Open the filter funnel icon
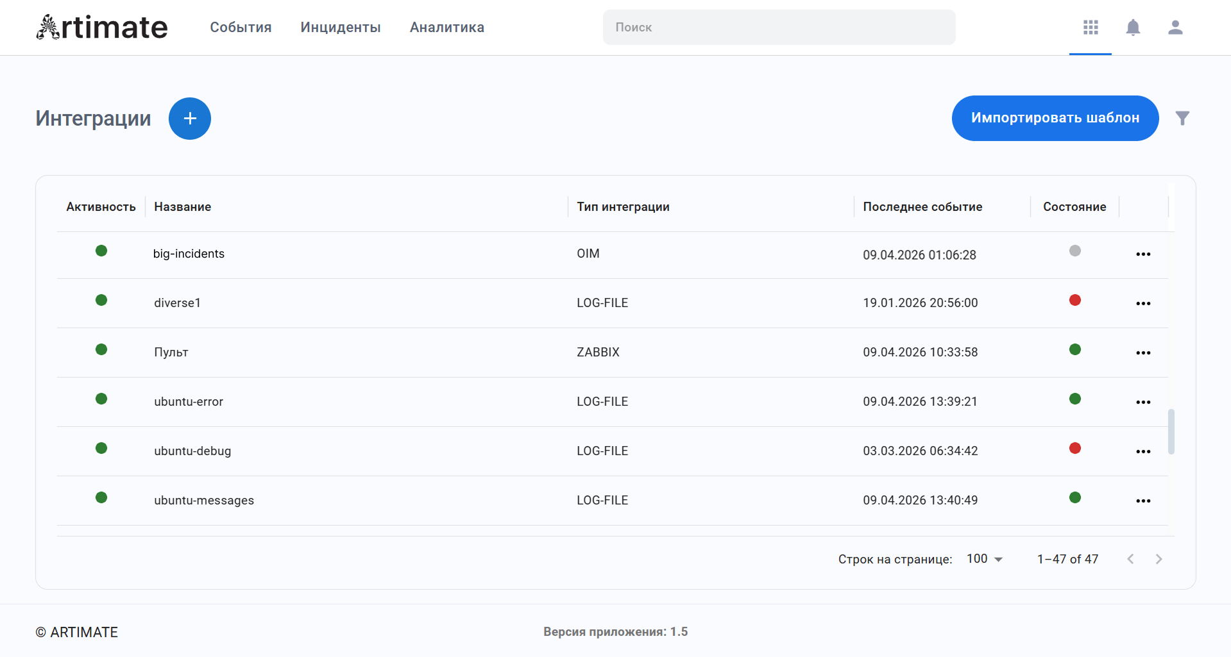This screenshot has height=657, width=1231. (x=1182, y=118)
